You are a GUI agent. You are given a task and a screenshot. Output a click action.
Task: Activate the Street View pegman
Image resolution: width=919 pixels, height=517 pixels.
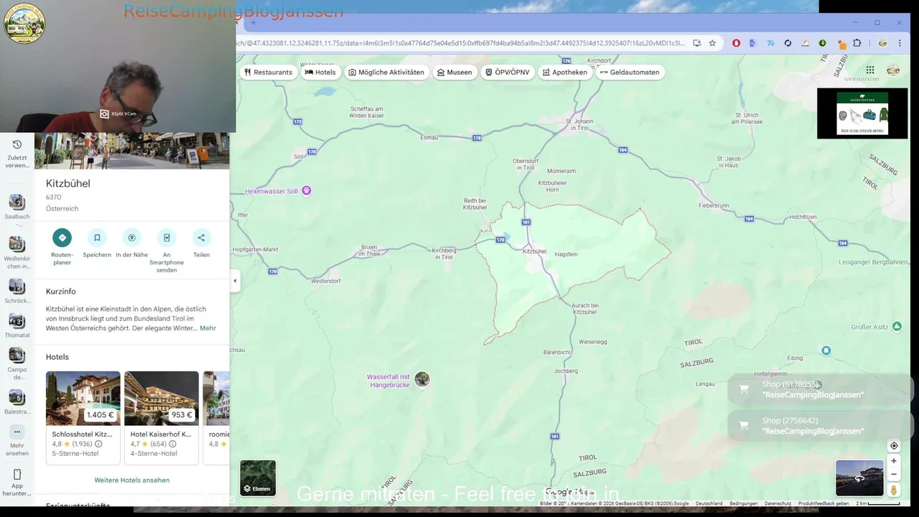tap(894, 490)
